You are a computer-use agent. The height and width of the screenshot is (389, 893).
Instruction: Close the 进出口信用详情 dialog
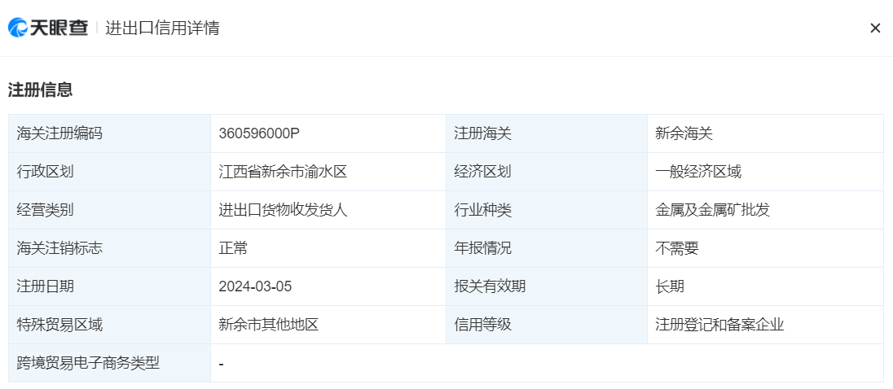(875, 28)
